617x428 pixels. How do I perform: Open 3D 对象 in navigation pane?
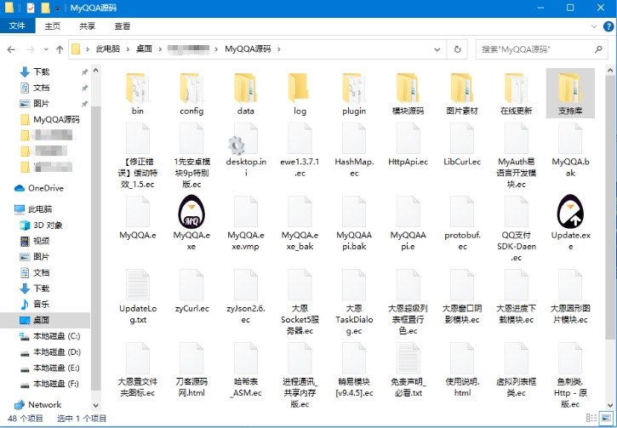pos(42,225)
